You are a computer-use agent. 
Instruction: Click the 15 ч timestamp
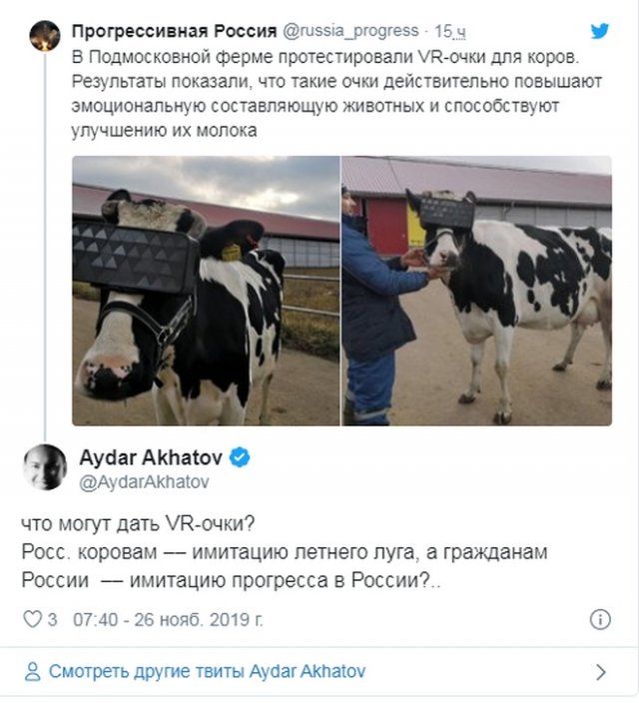(x=449, y=31)
